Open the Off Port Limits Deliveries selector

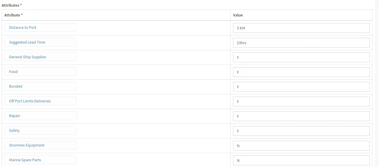(40, 101)
